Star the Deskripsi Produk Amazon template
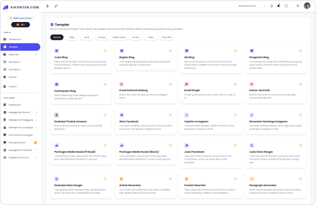 coord(105,114)
